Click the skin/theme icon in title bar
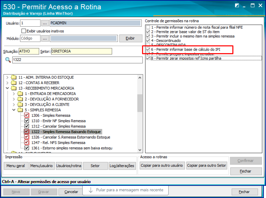This screenshot has height=198, width=266. 237,5
